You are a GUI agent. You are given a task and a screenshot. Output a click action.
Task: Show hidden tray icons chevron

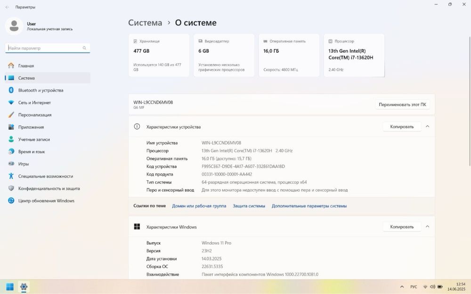(402, 287)
